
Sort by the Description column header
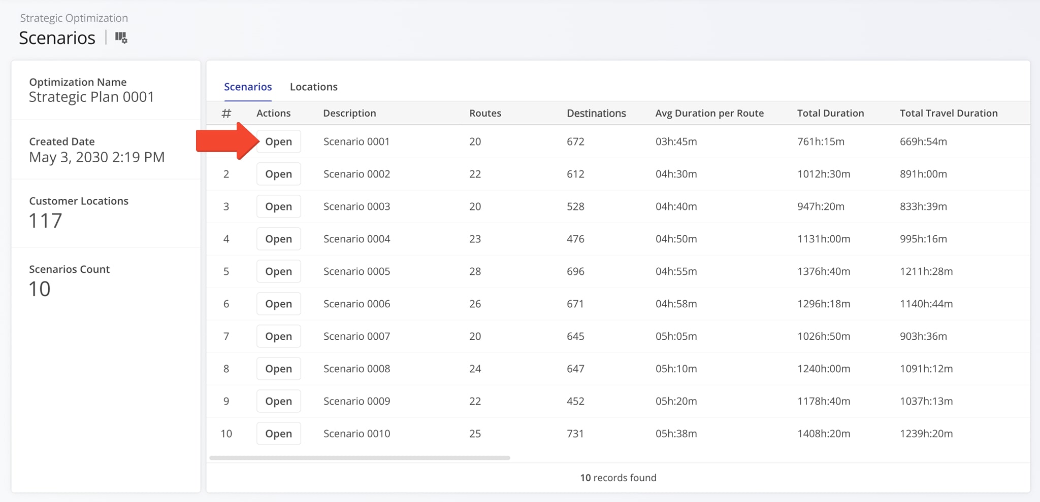[349, 113]
